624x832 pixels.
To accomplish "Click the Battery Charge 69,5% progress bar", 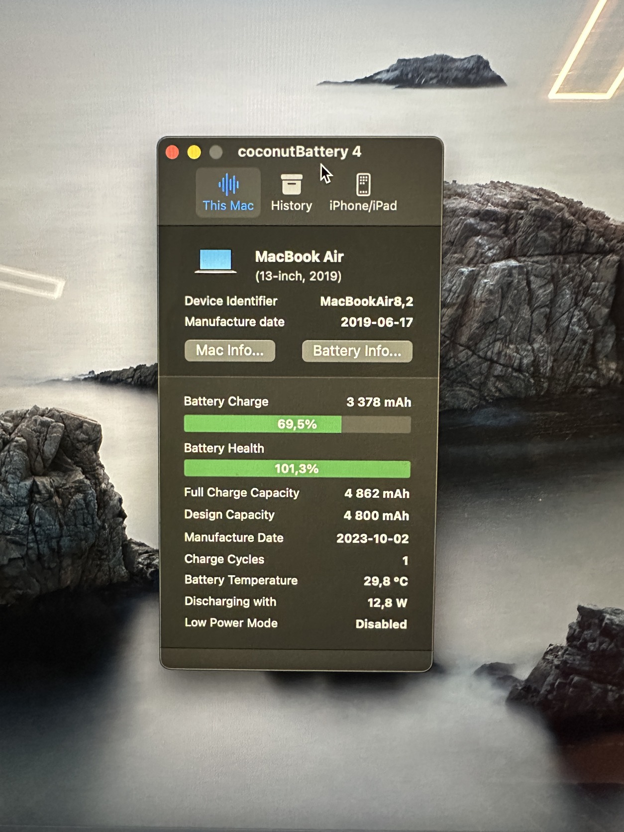I will [x=297, y=424].
